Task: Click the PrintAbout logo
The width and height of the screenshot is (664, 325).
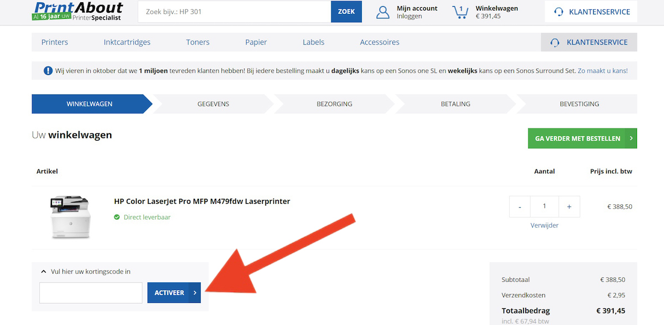Action: 77,11
